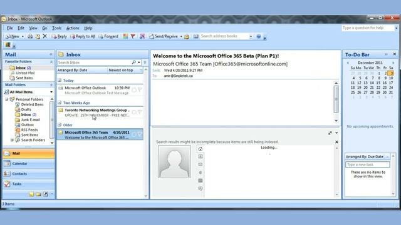401x225 pixels.
Task: Open the Send/Receive dropdown arrow
Action: 181,36
